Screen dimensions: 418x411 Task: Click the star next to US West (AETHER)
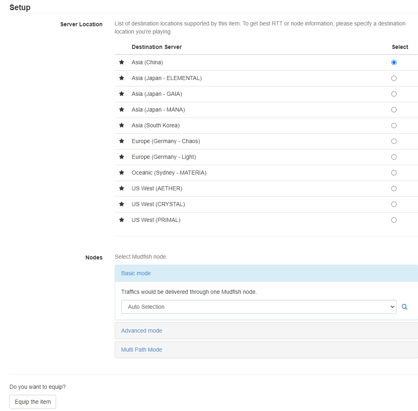pos(122,189)
